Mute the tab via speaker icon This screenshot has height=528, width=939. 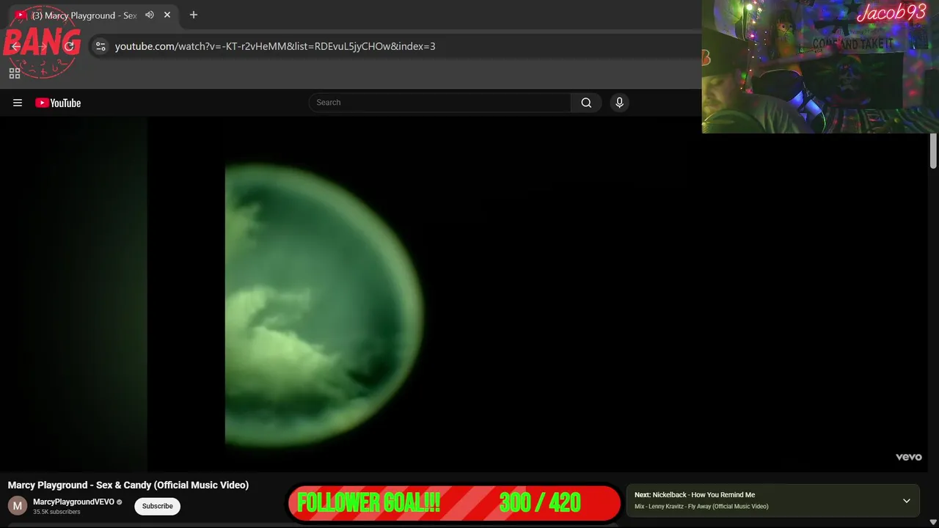(x=150, y=15)
